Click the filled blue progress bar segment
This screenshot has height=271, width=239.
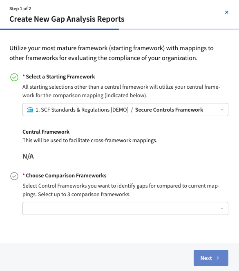pyautogui.click(x=59, y=29)
